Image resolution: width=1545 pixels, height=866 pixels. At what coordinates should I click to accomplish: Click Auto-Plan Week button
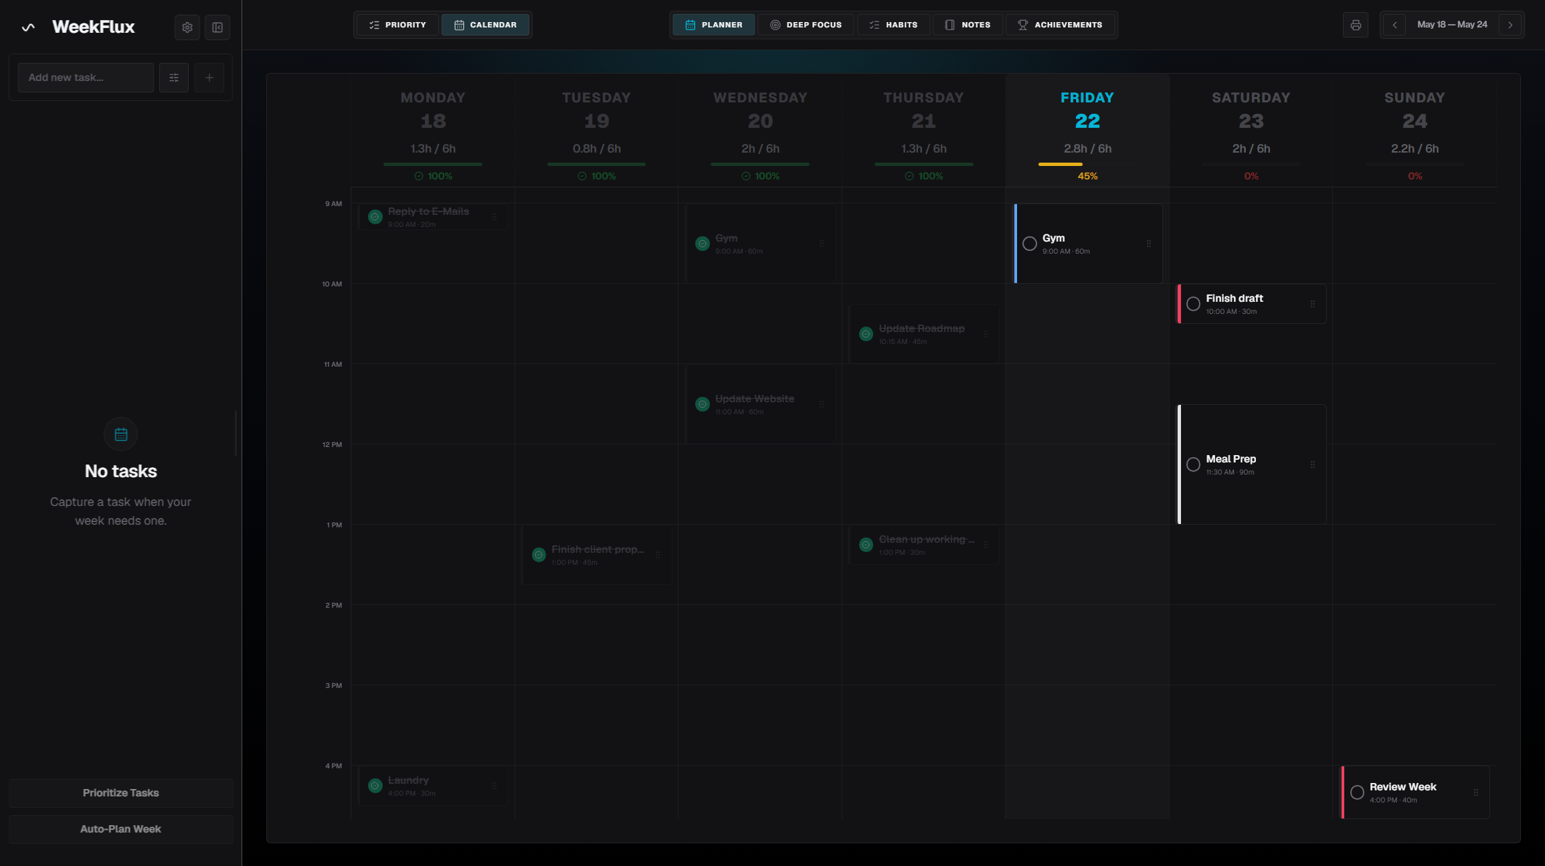point(121,829)
